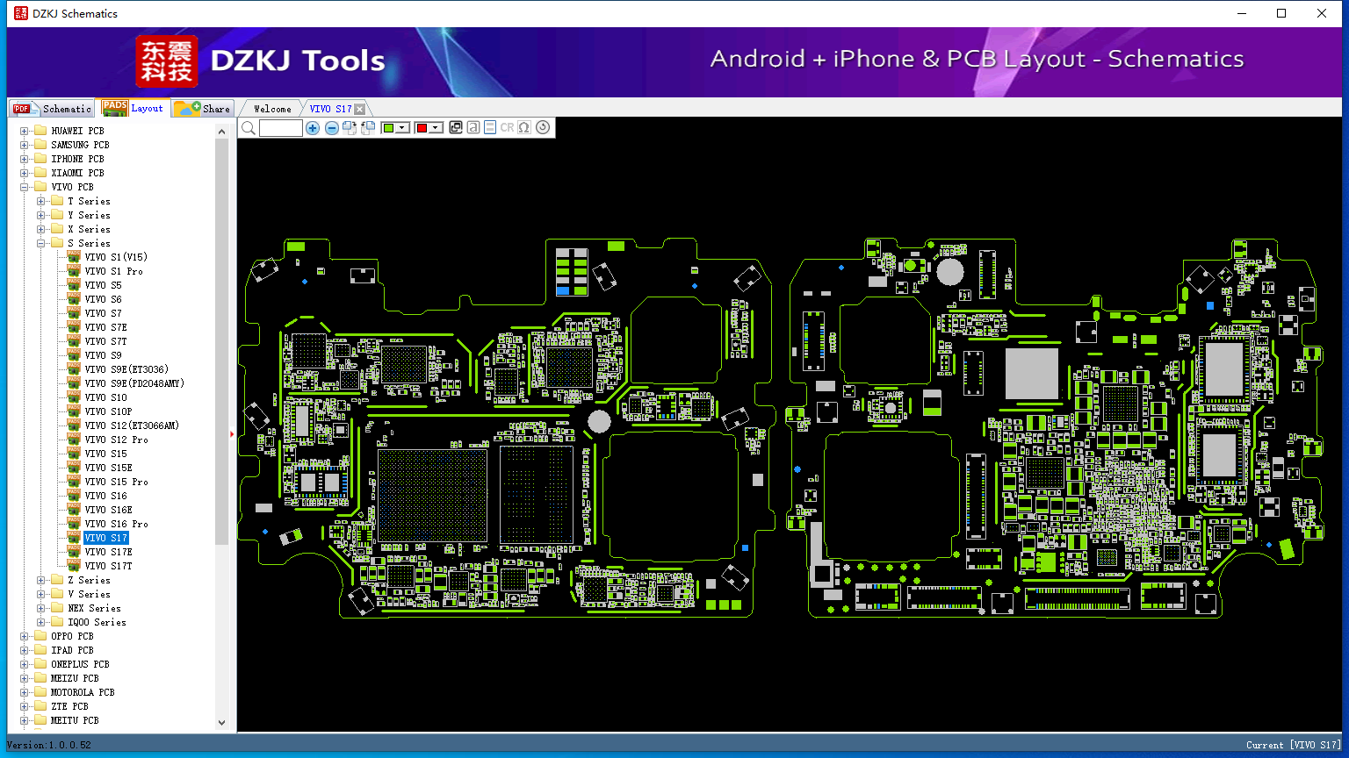Select VIVO S15 Pro in the tree
Viewport: 1349px width, 758px height.
click(116, 482)
